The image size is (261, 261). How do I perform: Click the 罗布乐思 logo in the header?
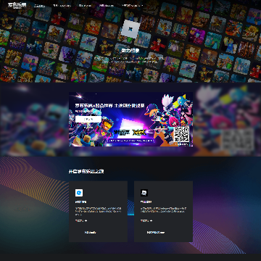point(17,5)
